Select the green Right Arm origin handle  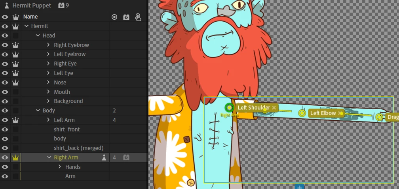pyautogui.click(x=229, y=108)
